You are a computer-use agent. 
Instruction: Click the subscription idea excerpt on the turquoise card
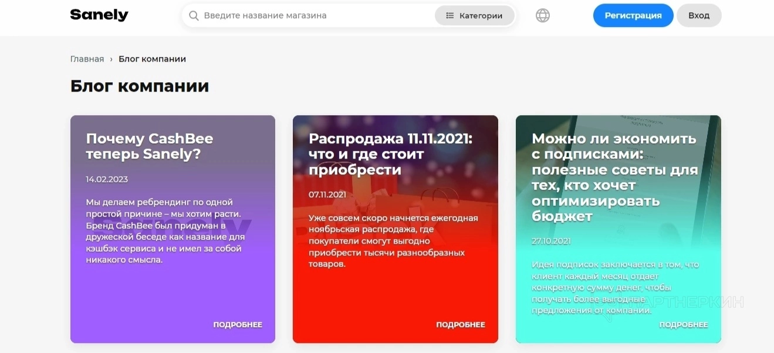615,287
